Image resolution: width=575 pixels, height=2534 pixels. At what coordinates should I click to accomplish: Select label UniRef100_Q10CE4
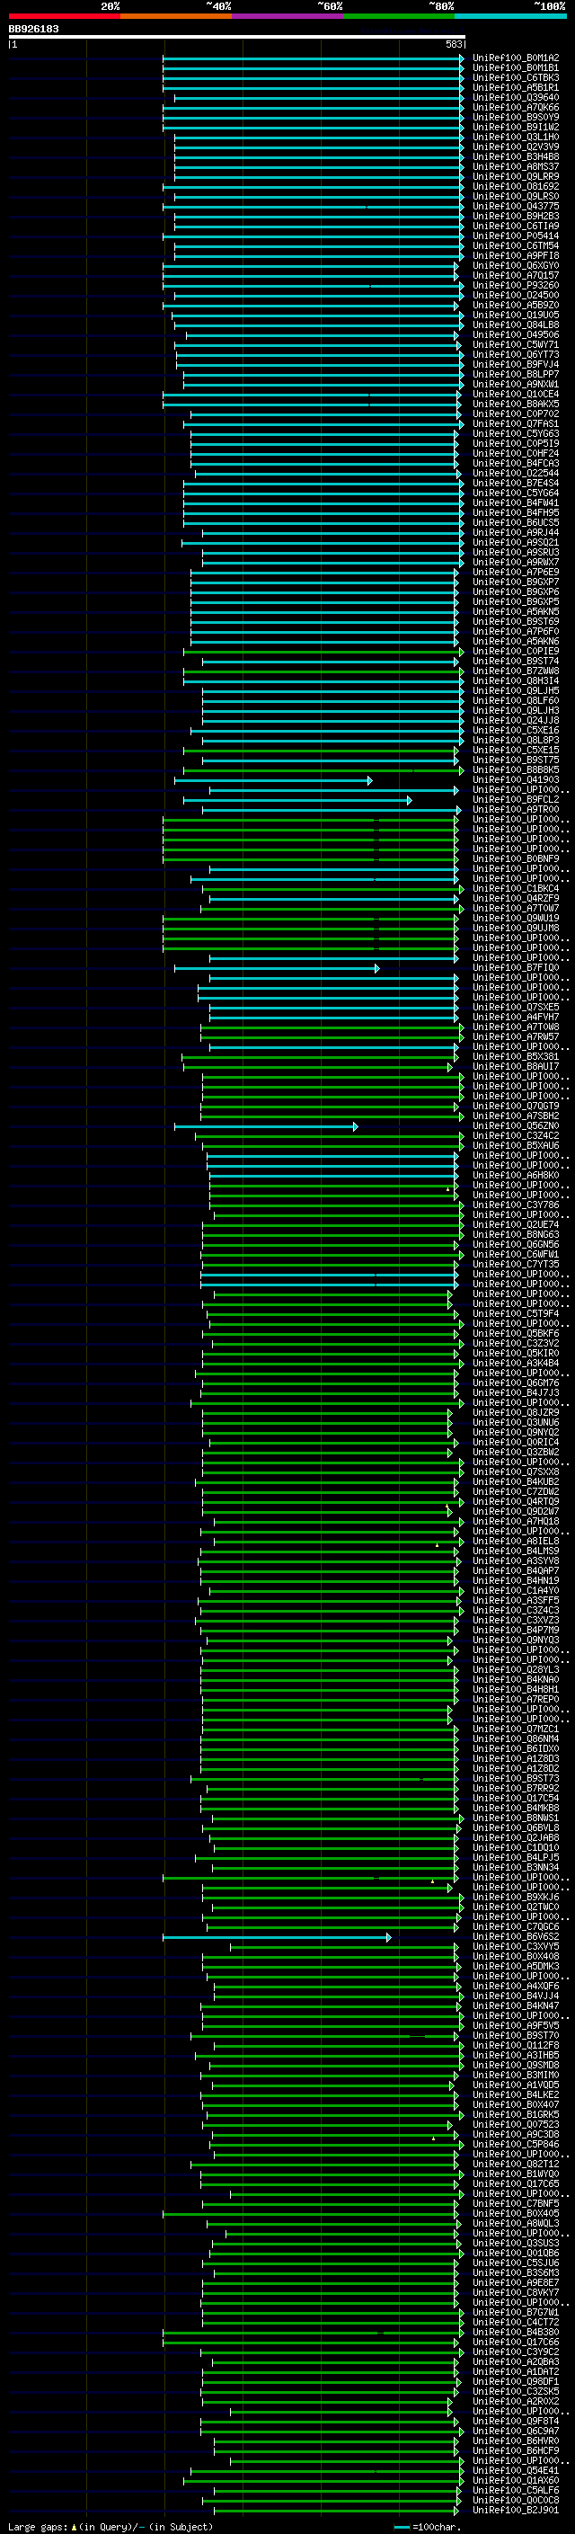coord(516,395)
